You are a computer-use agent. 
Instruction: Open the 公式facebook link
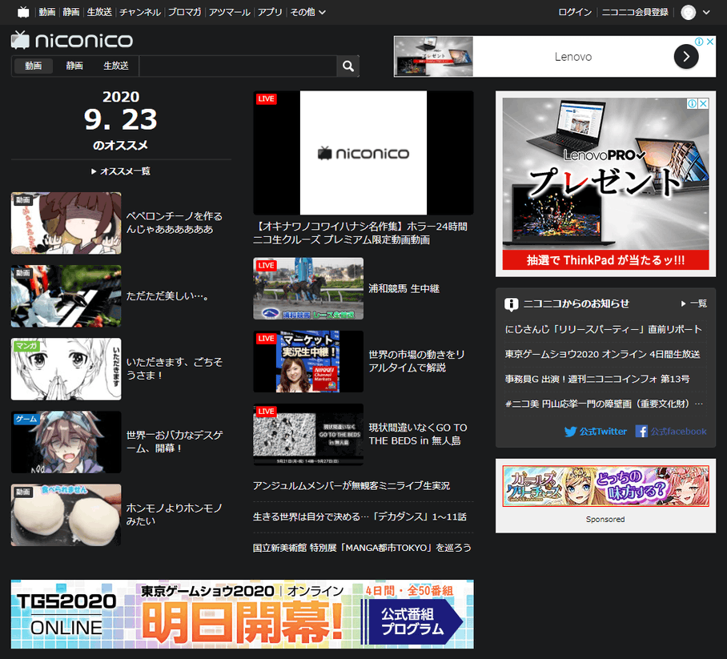pos(671,432)
